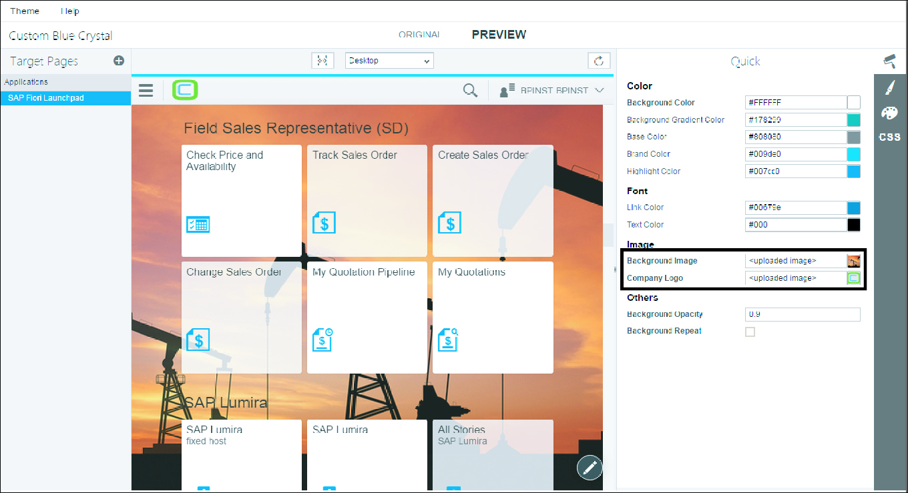Add a target page with plus icon

click(x=119, y=61)
